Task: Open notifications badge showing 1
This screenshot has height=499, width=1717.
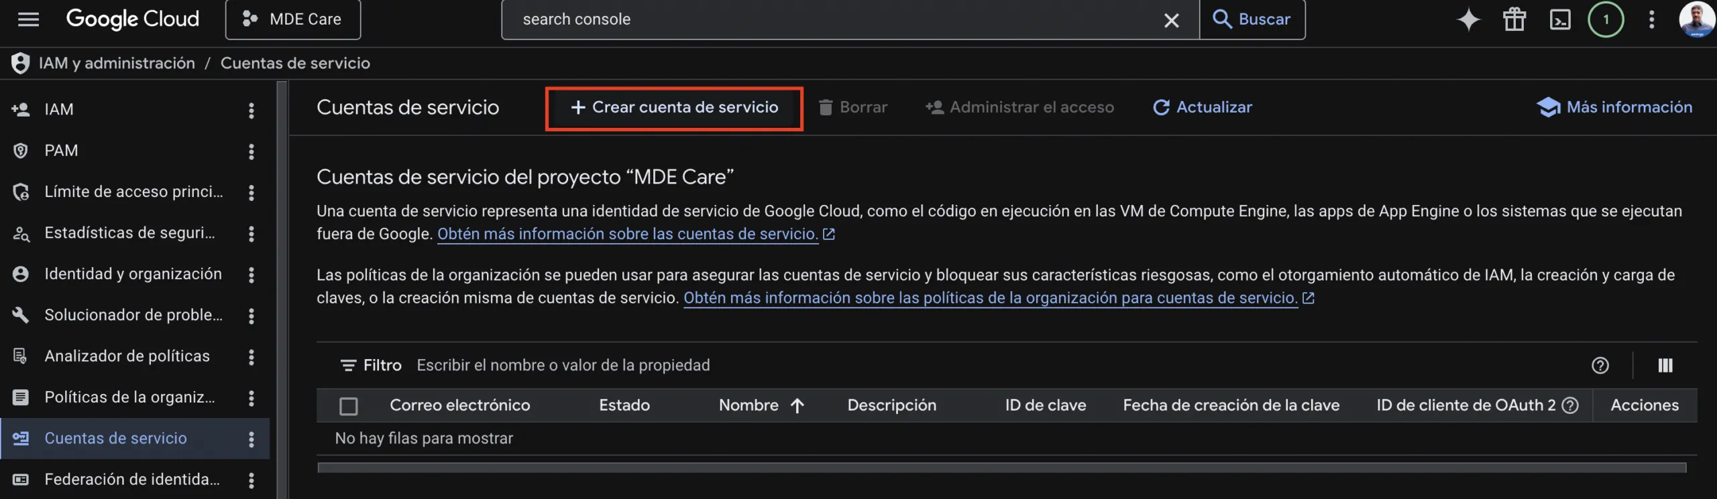Action: [1606, 19]
